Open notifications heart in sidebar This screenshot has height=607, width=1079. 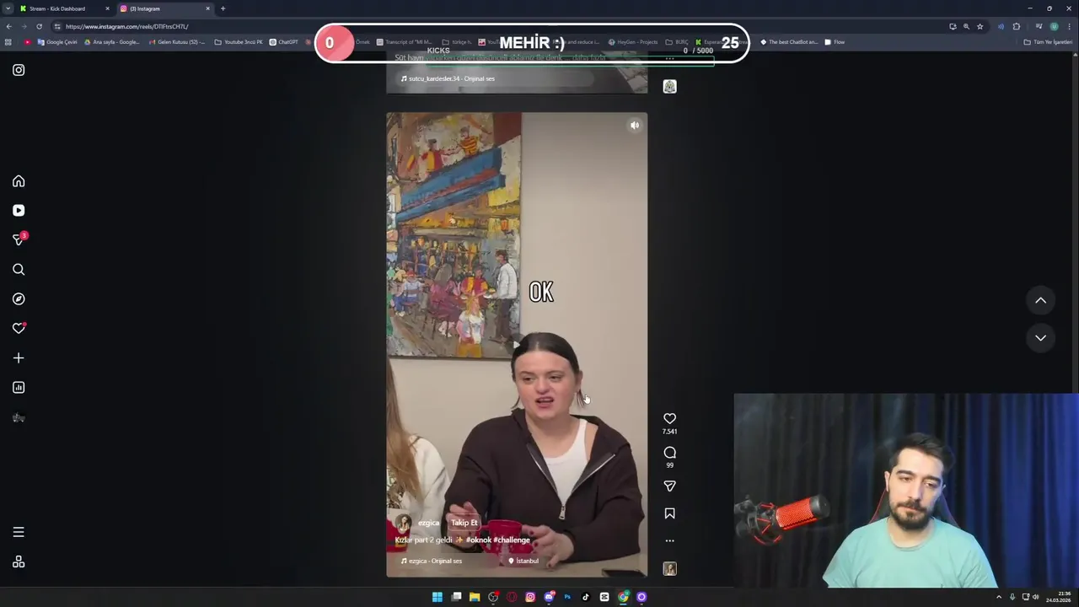click(19, 329)
